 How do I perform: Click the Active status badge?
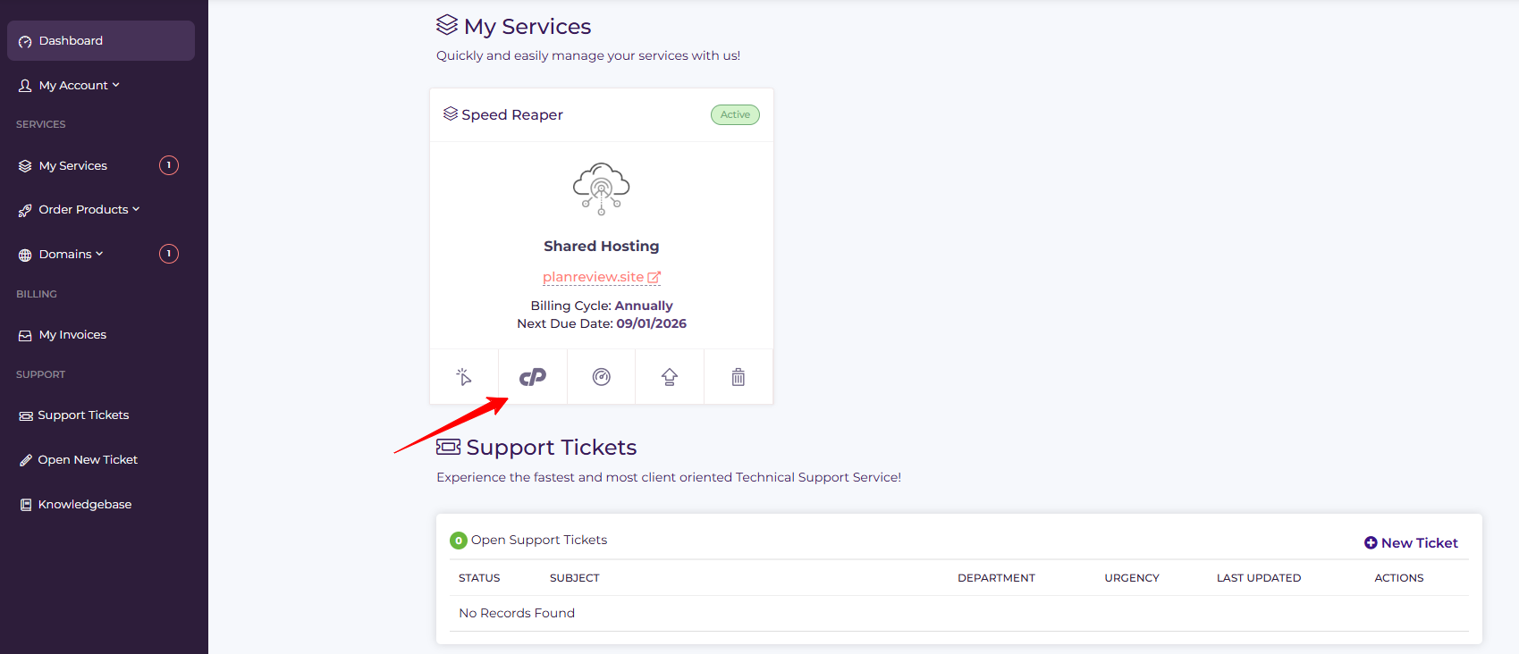tap(735, 114)
